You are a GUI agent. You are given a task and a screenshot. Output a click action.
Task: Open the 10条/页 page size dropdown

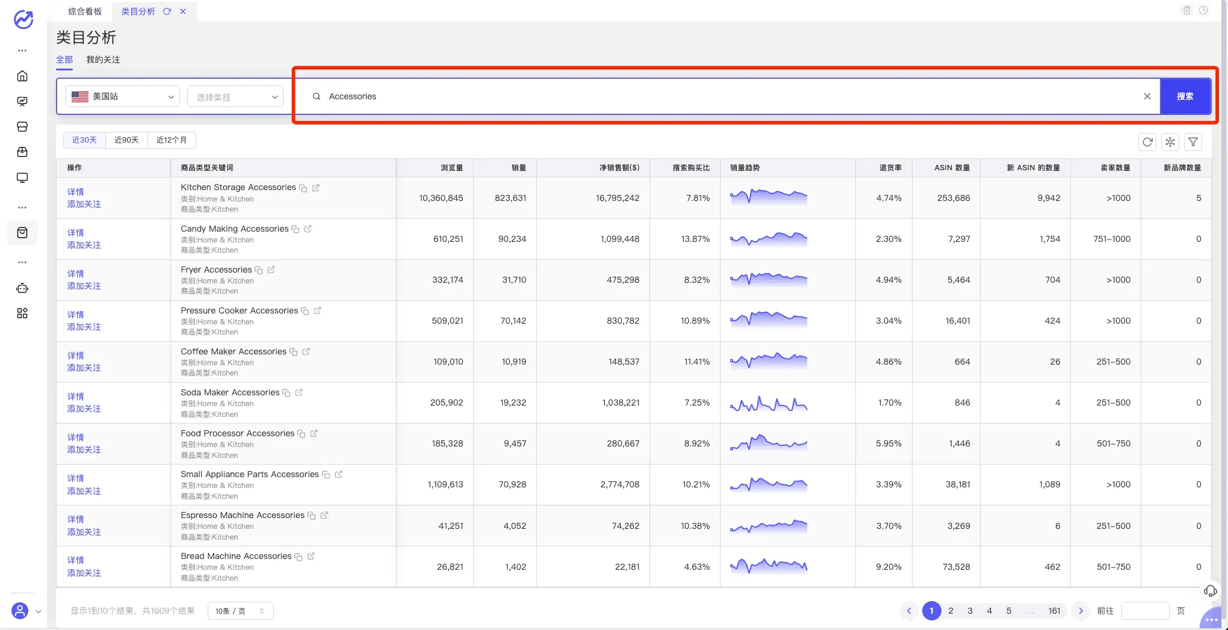click(240, 611)
